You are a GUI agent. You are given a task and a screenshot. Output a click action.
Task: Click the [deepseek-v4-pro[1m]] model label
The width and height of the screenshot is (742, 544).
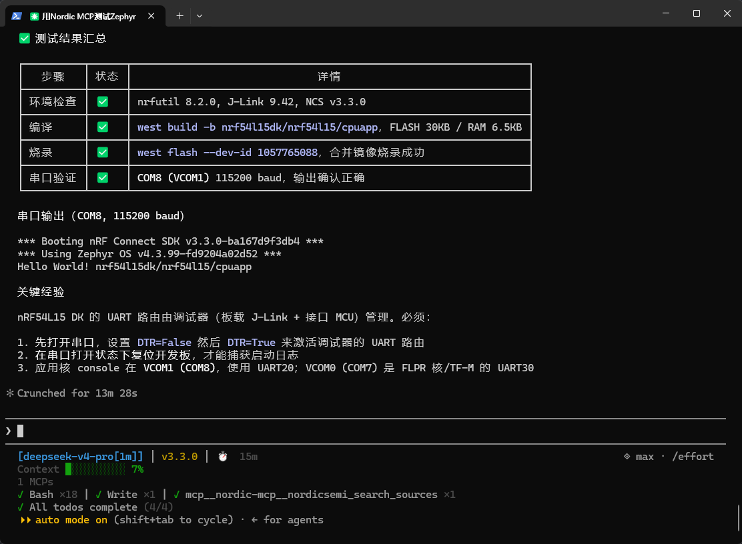pyautogui.click(x=80, y=457)
